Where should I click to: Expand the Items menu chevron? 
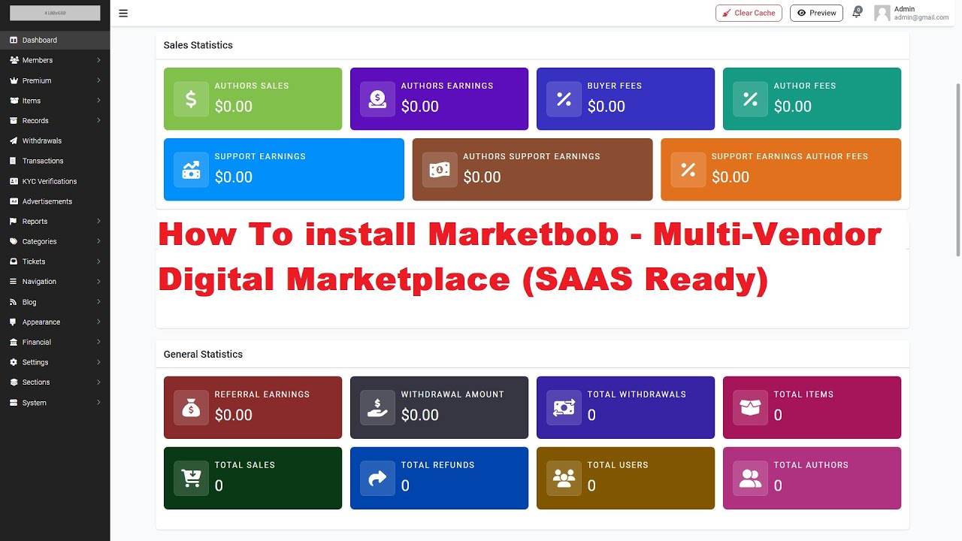click(x=98, y=101)
